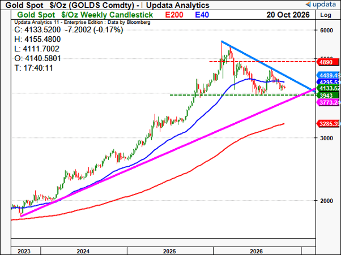Click the O: 4140.5801 open value
Viewport: 341px width, 255px height.
tap(37, 58)
